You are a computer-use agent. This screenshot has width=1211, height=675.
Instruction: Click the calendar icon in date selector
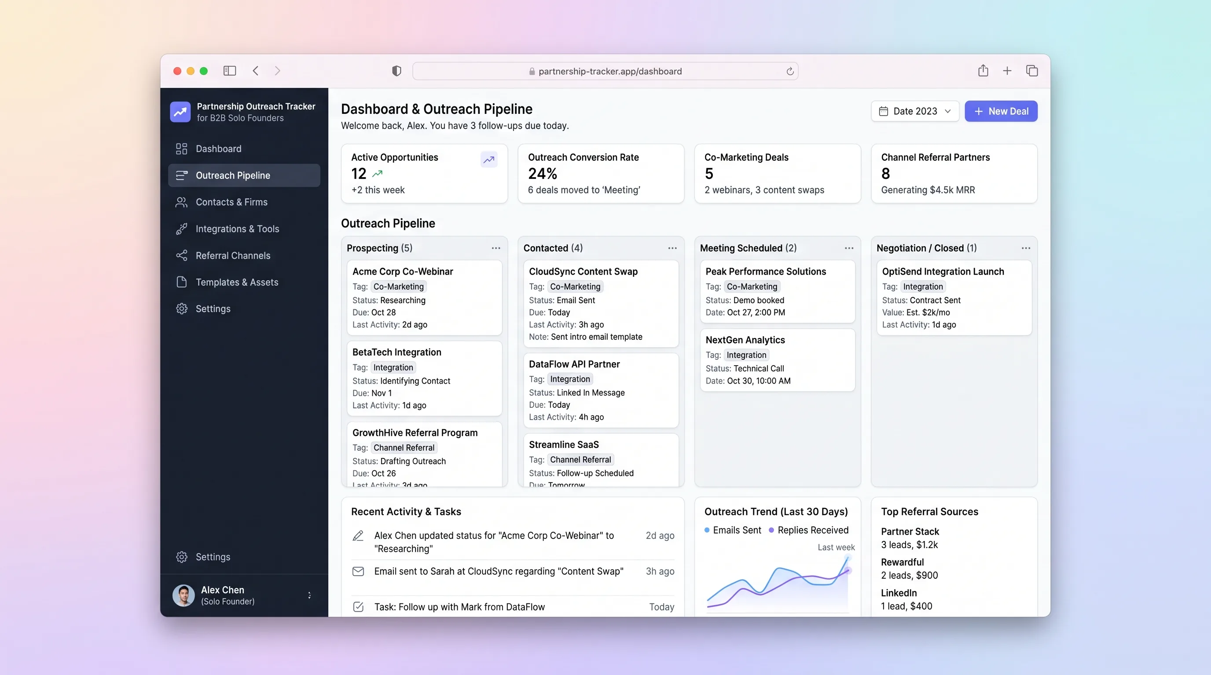[883, 111]
